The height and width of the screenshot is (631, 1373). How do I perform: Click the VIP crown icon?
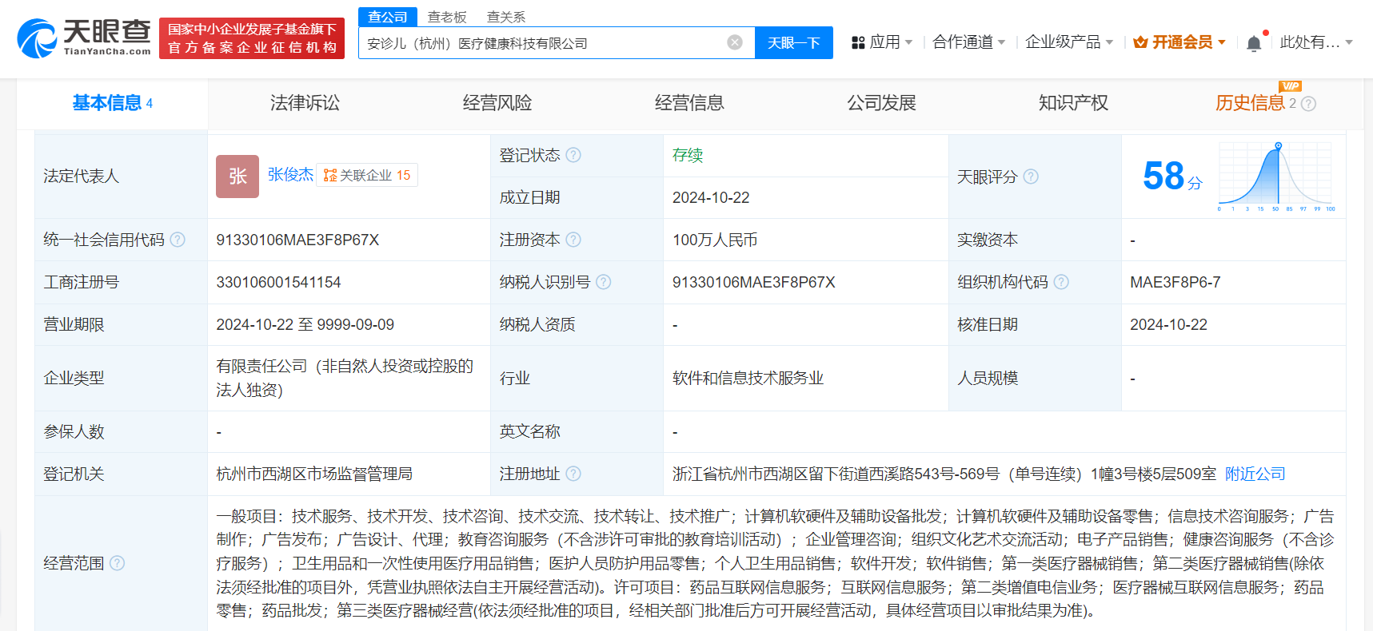1140,42
